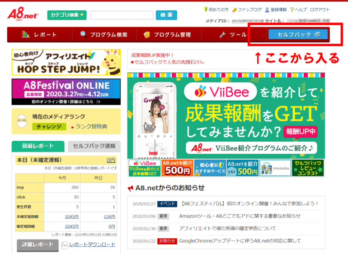Click the セルフバック button
This screenshot has height=254, width=348.
tap(298, 34)
